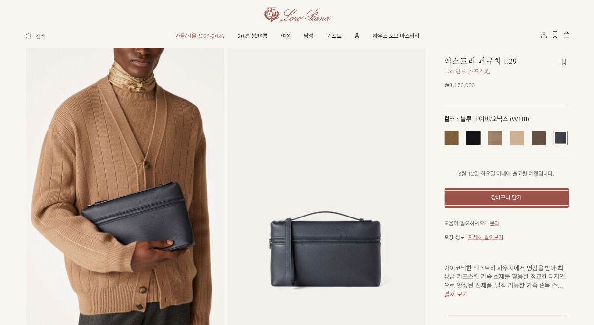Click the search magnifier icon

[29, 36]
